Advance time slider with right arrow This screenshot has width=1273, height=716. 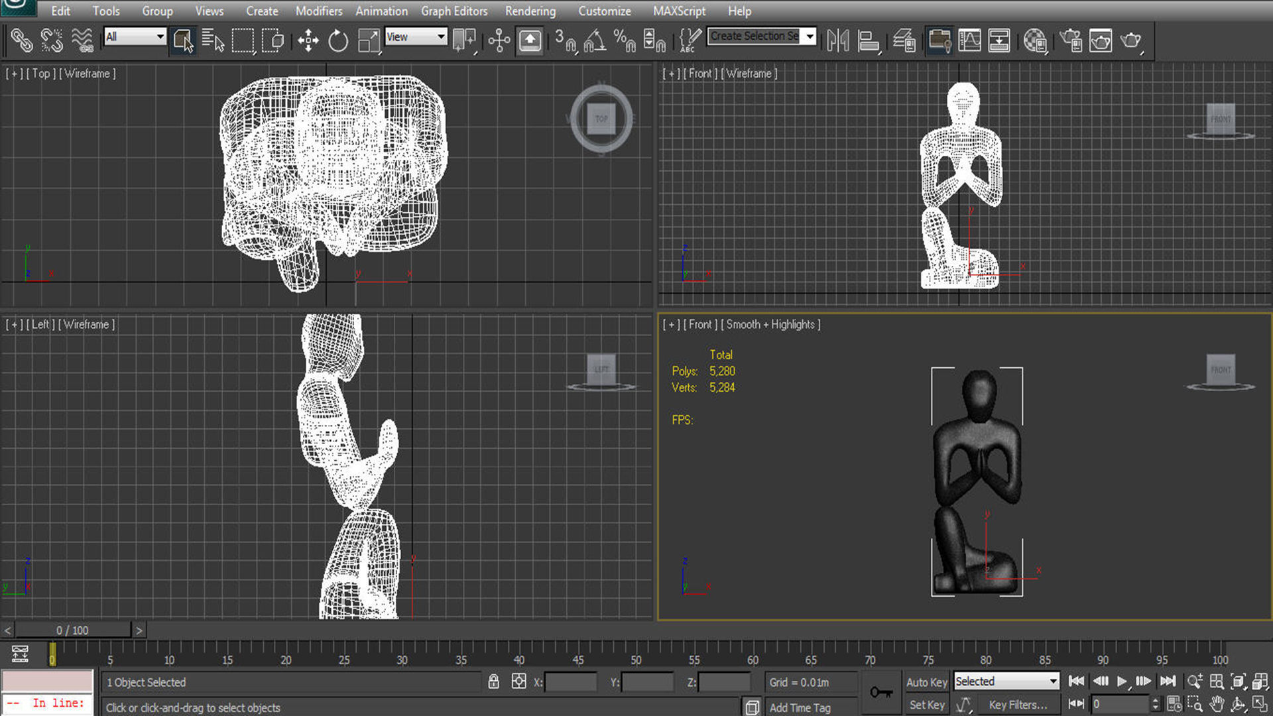pyautogui.click(x=139, y=630)
